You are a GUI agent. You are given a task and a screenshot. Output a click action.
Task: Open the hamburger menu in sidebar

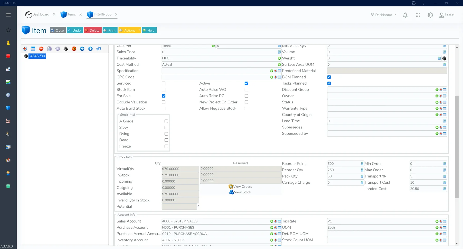pyautogui.click(x=8, y=15)
